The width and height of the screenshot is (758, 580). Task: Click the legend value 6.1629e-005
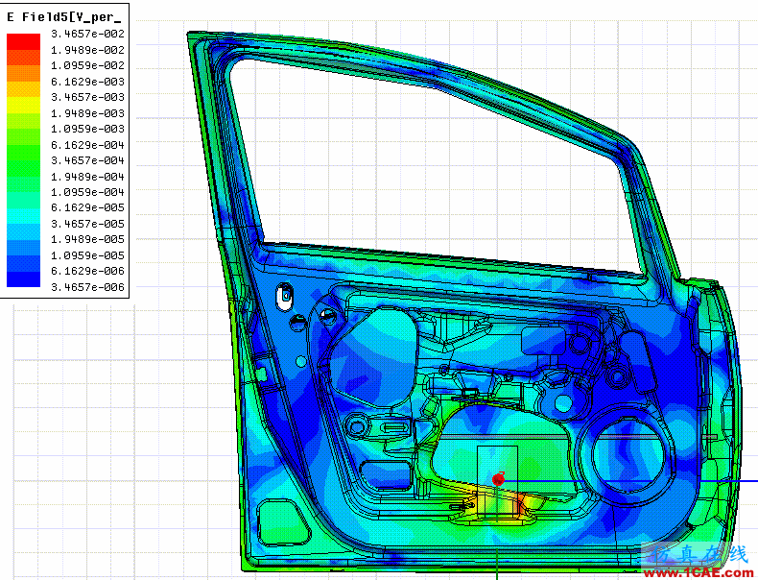(x=87, y=207)
